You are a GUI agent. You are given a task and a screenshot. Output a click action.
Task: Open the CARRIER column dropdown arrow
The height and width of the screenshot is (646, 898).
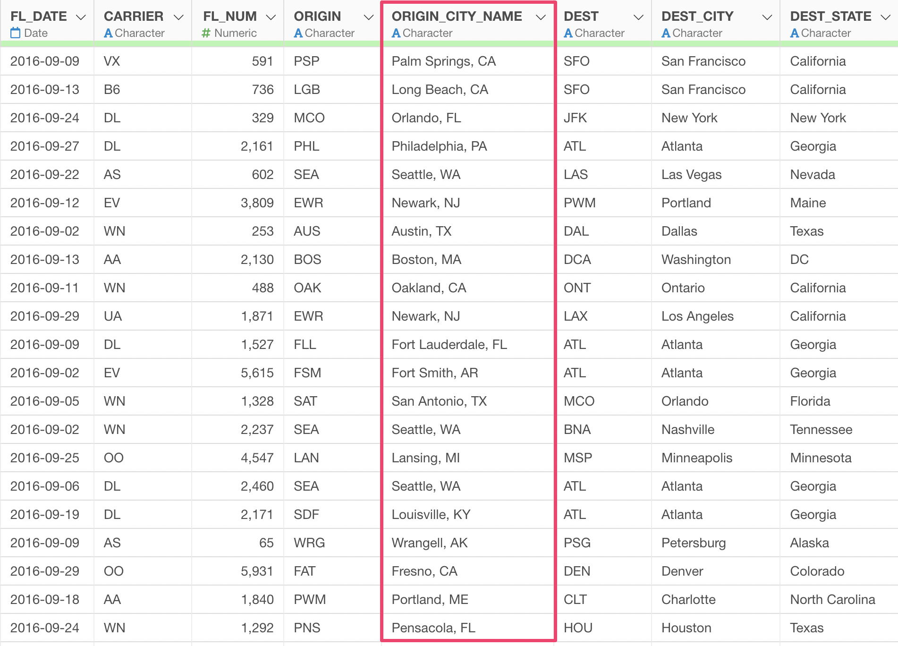click(x=178, y=17)
